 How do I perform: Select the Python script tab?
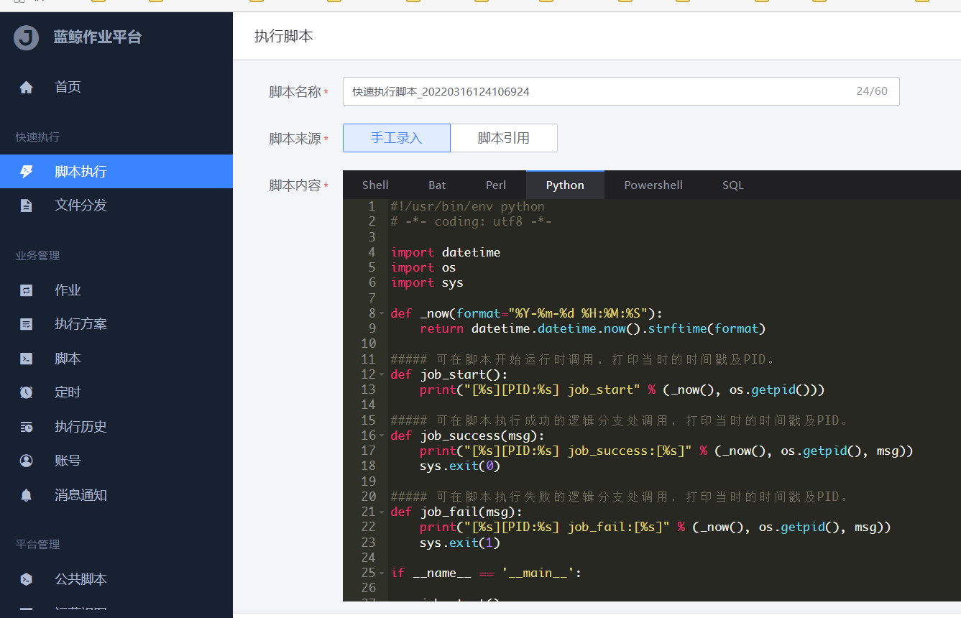pos(565,185)
